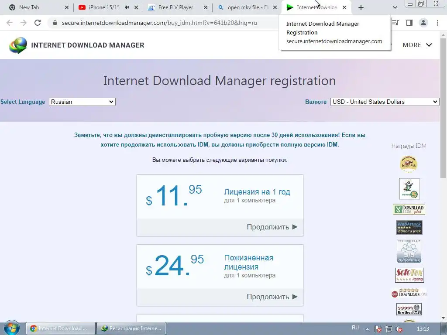Click the five-star Download.com award badge
Image resolution: width=447 pixels, height=335 pixels.
click(409, 293)
